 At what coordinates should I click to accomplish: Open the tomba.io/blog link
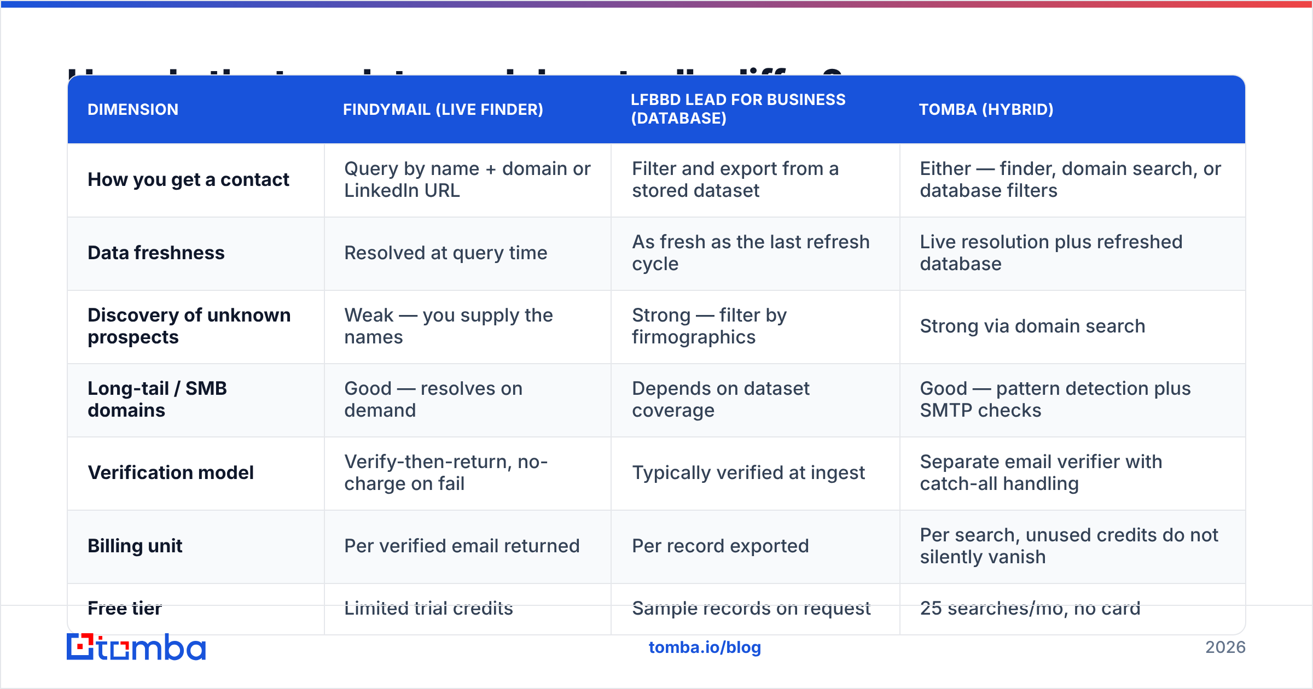[705, 647]
